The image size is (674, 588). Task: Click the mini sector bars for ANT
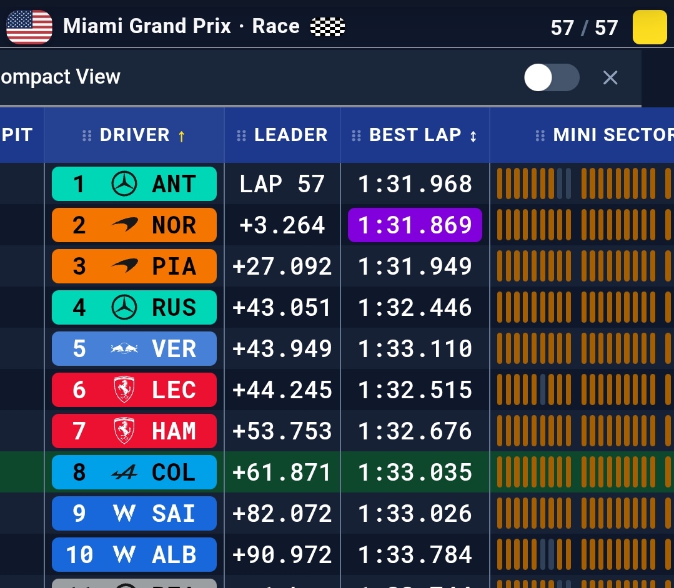pyautogui.click(x=585, y=184)
